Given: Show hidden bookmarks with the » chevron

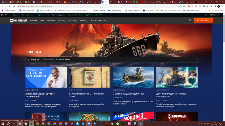Looking at the screenshot, I should coord(209,10).
